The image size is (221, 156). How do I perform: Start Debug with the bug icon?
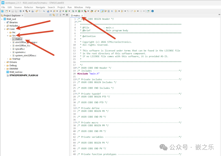[x=73, y=11]
